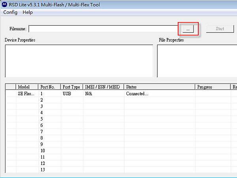The height and width of the screenshot is (178, 237).
Task: Click the Port No. column header
Action: click(x=49, y=87)
